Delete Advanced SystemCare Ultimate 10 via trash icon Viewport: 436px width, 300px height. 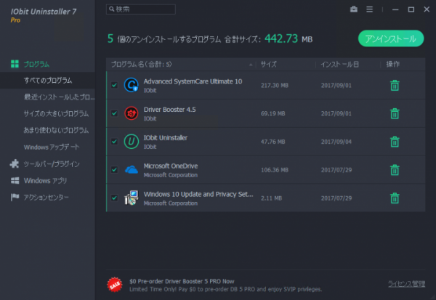395,86
